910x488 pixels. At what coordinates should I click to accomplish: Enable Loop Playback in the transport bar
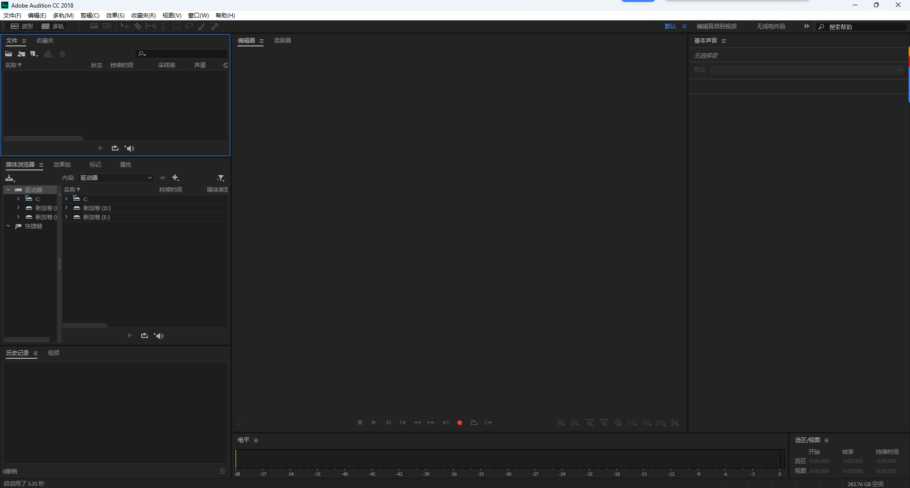(x=474, y=422)
